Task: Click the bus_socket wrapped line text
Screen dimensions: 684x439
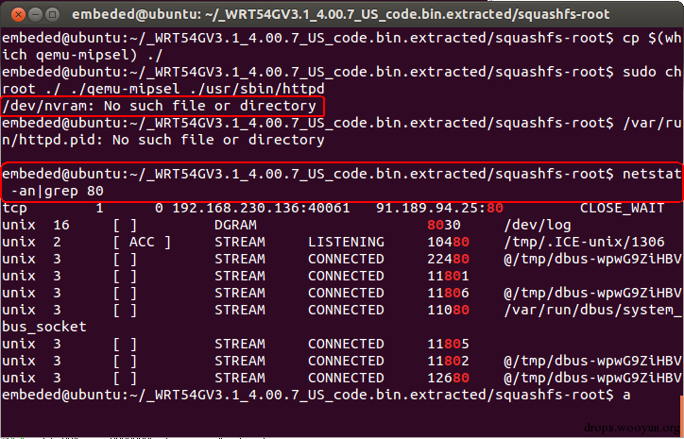Action: [x=44, y=327]
